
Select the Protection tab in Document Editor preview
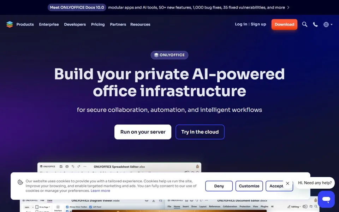pyautogui.click(x=245, y=207)
